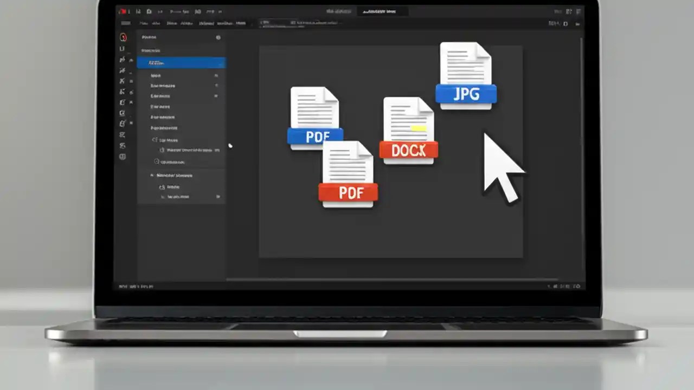Open the Home menu item in the menu bar
Screen dimensions: 694x390
(x=144, y=23)
